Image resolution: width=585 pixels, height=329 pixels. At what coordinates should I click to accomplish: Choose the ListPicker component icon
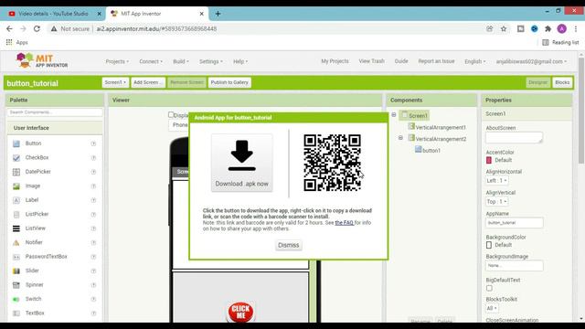(16, 215)
